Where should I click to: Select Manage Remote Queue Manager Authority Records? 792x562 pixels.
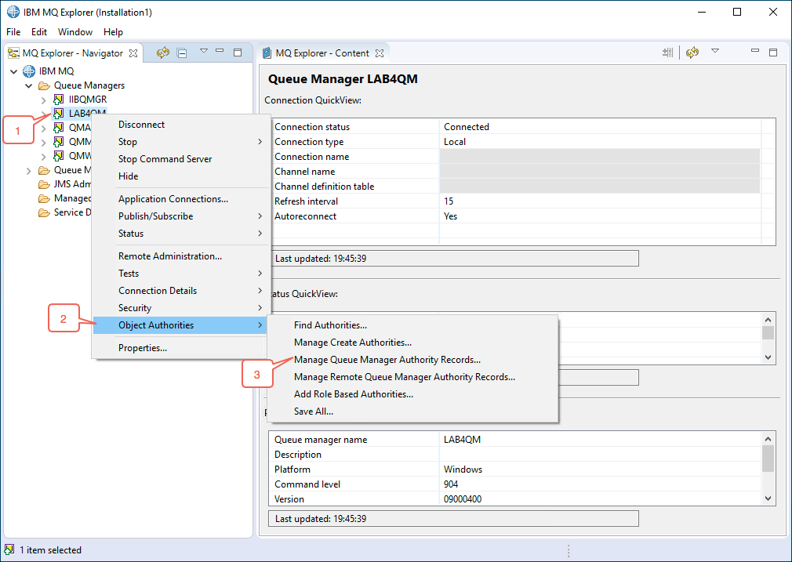(x=412, y=377)
